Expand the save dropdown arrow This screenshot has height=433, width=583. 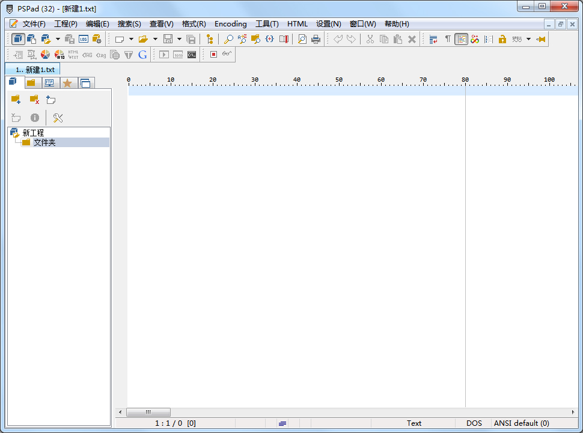179,39
